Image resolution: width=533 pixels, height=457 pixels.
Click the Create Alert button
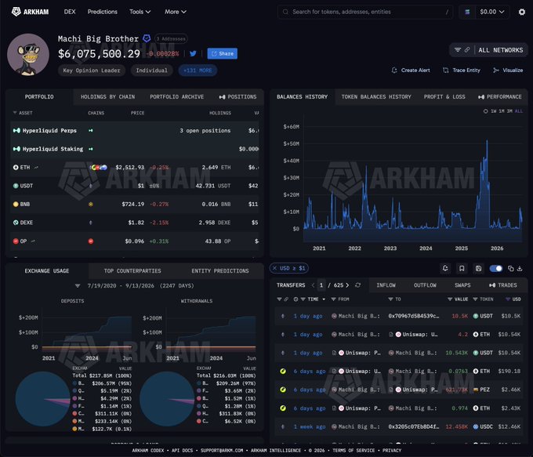tap(411, 70)
